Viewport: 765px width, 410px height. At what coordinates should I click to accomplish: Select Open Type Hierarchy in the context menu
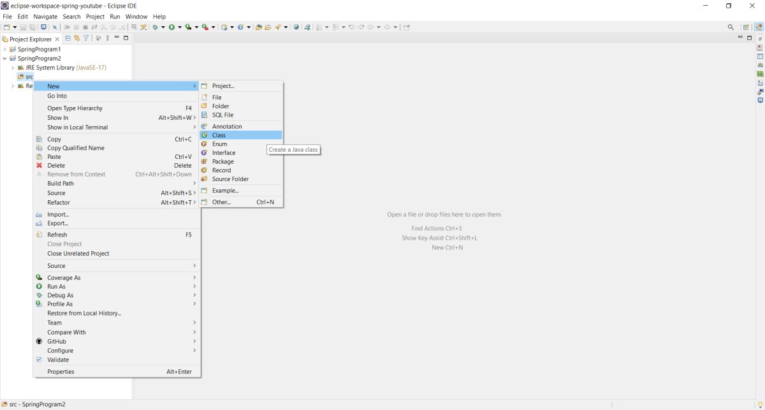pyautogui.click(x=117, y=108)
